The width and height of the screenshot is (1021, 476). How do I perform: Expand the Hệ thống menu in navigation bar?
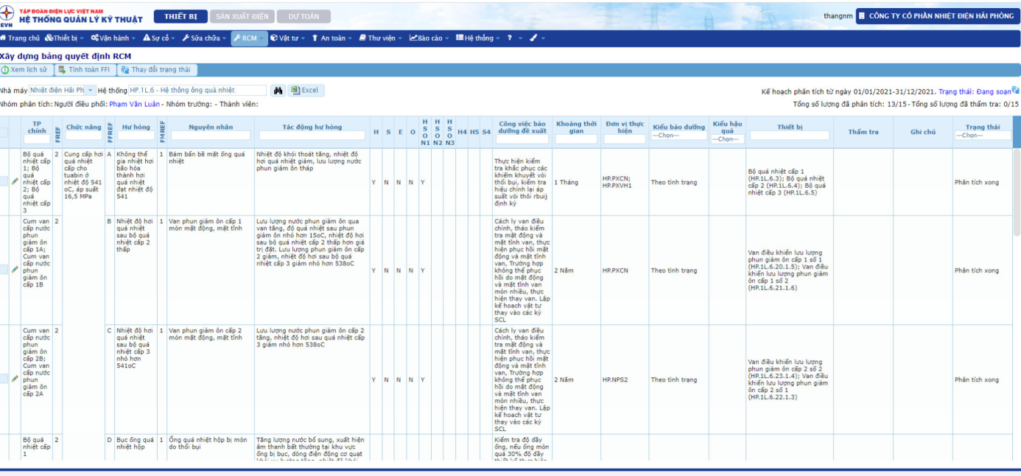click(478, 38)
